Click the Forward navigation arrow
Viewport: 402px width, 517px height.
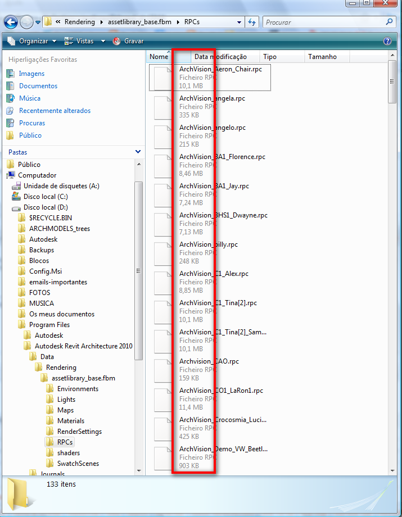coord(26,22)
